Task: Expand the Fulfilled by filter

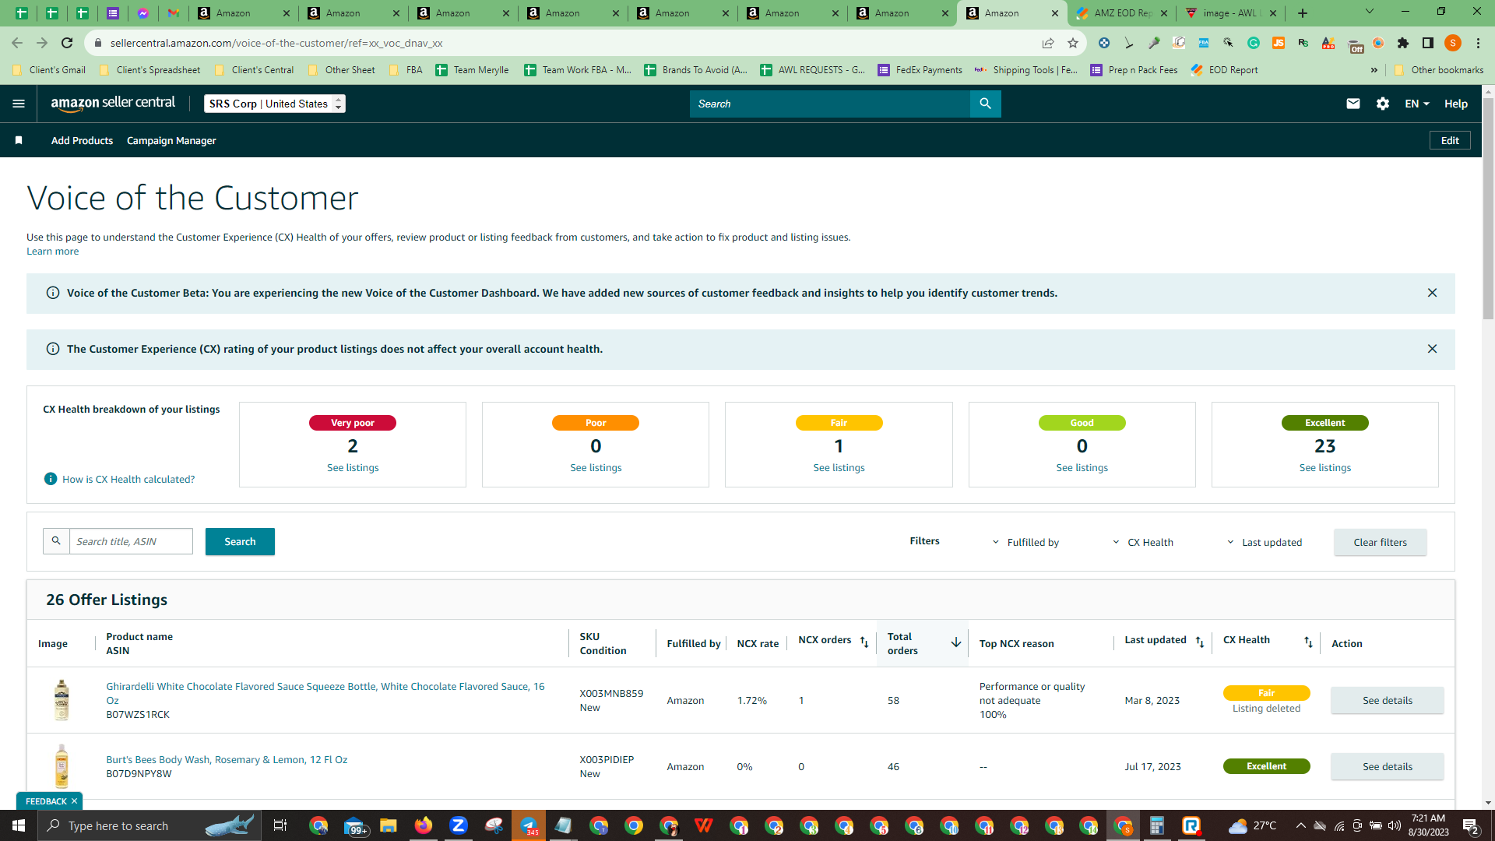Action: pyautogui.click(x=1025, y=542)
